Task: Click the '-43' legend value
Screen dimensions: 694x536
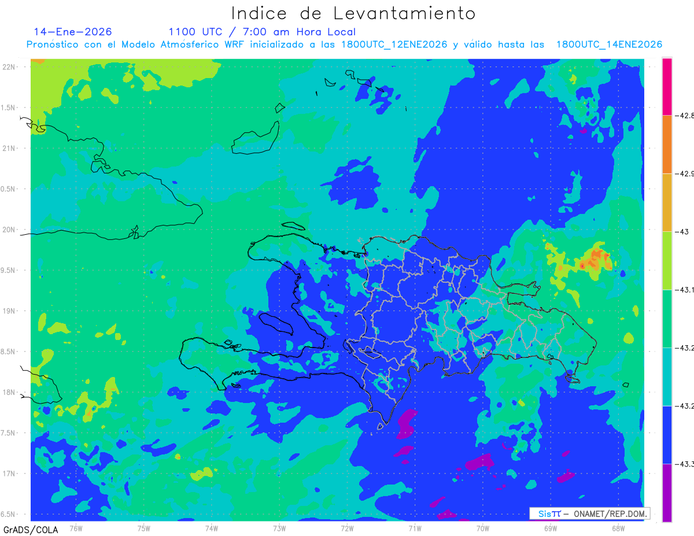Action: (x=682, y=232)
